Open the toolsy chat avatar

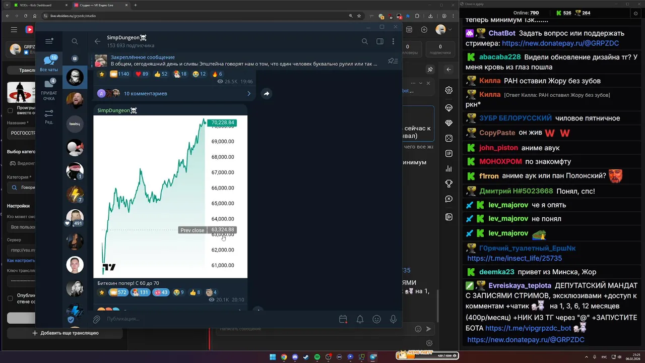pos(75,124)
